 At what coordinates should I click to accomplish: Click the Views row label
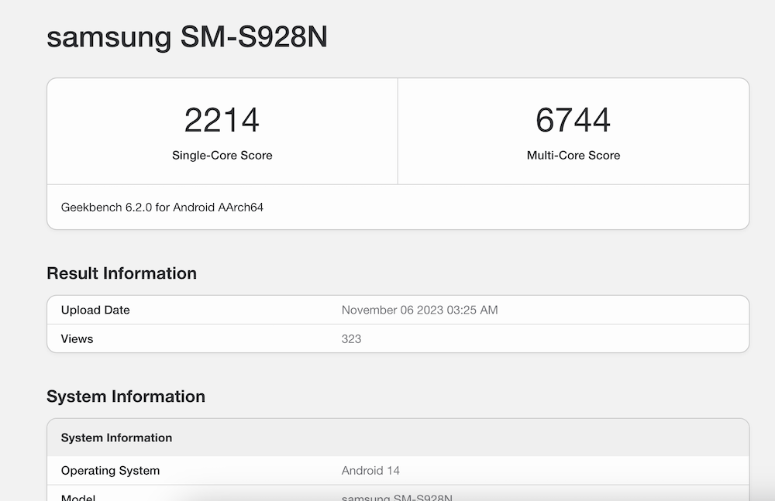tap(77, 339)
